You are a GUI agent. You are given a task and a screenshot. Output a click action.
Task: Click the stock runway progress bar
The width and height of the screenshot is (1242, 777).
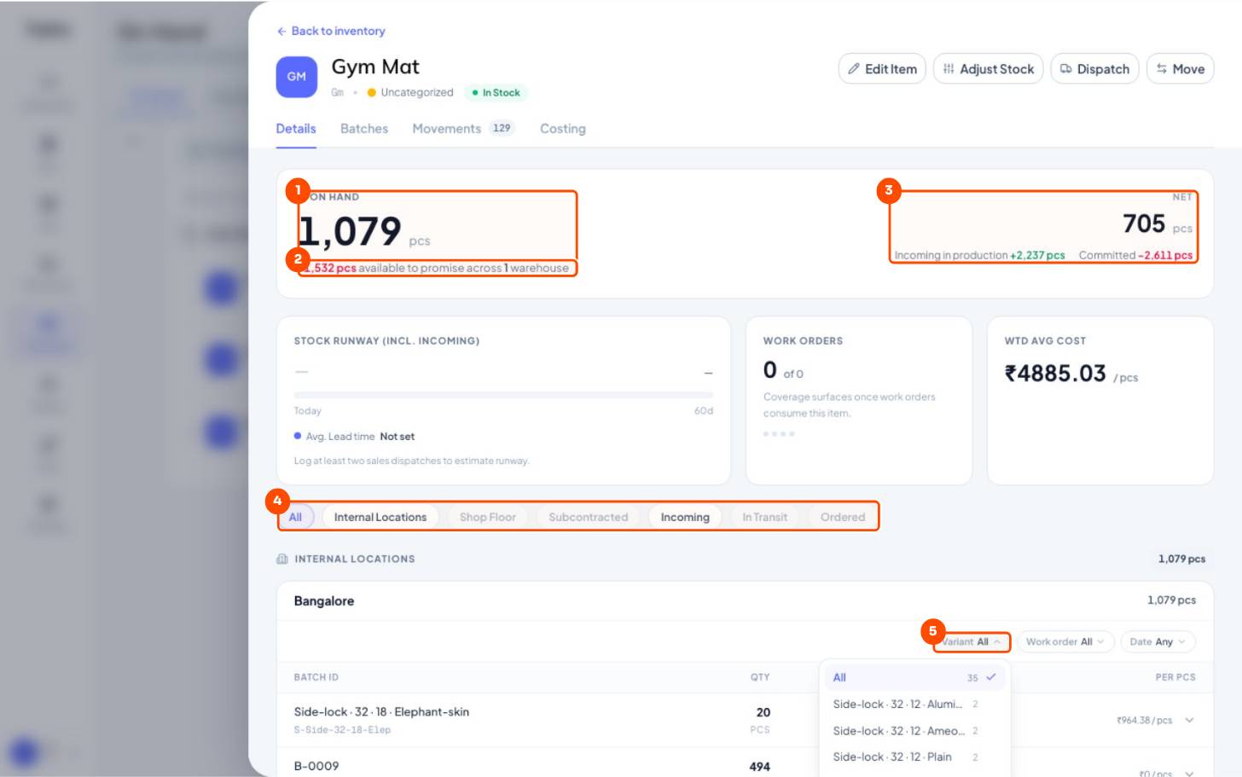pyautogui.click(x=503, y=395)
